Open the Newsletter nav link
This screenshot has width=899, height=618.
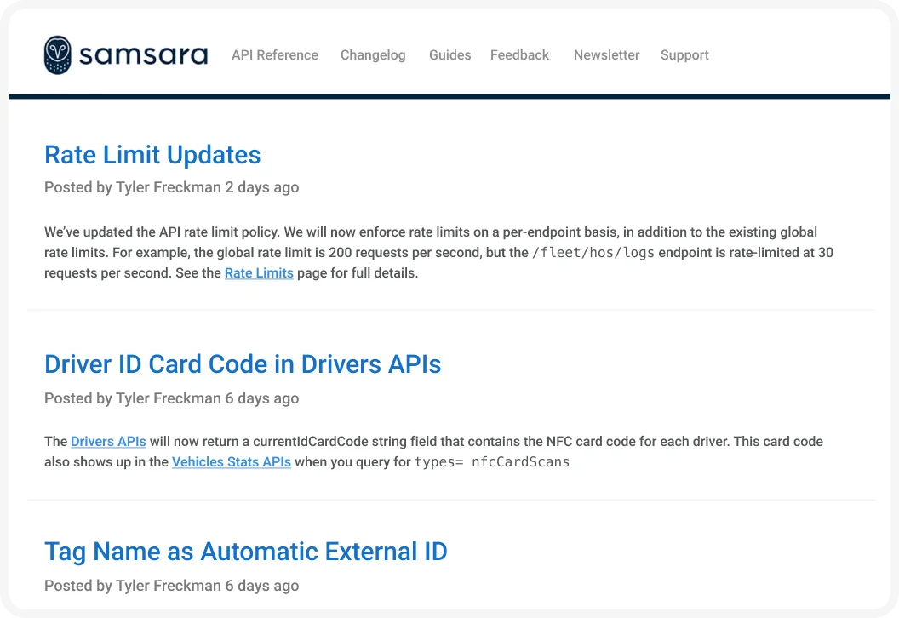pos(607,55)
